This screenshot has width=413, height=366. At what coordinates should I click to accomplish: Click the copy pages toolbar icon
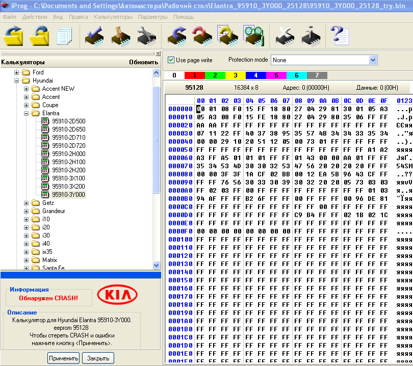[x=64, y=36]
